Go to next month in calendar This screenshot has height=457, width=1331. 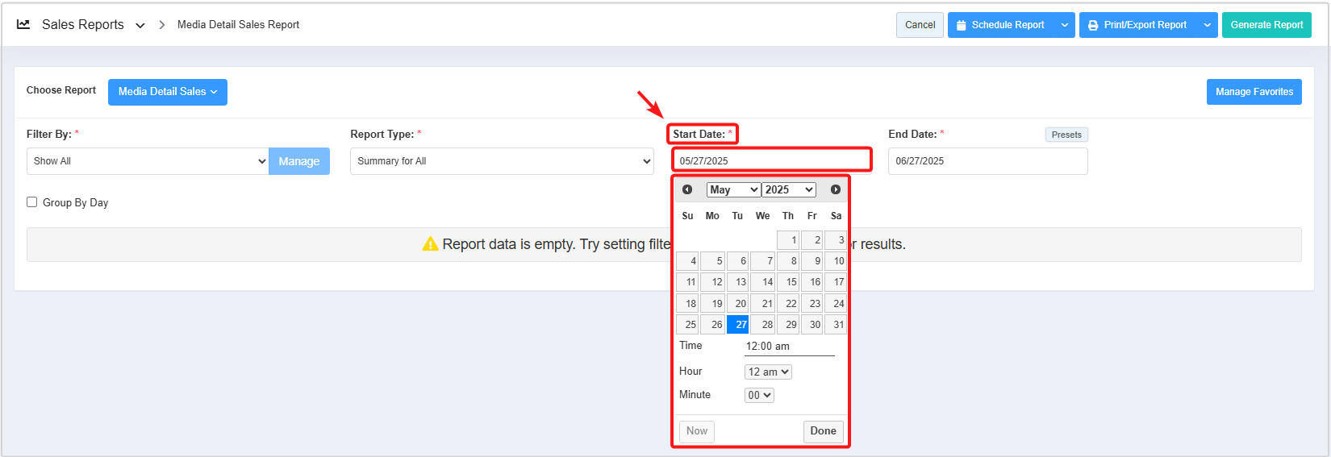(x=835, y=189)
